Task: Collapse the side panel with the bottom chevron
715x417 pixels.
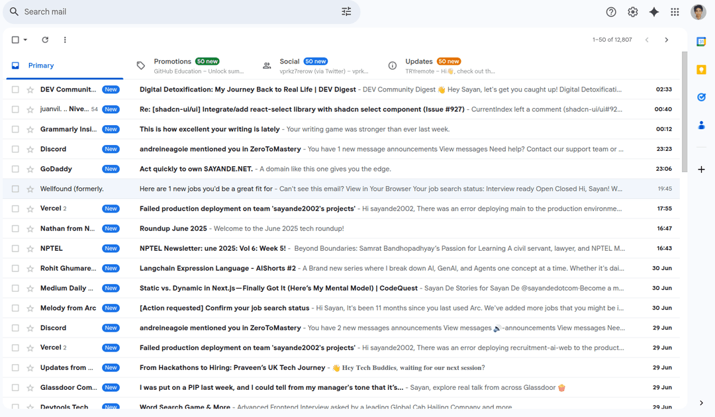Action: (700, 402)
